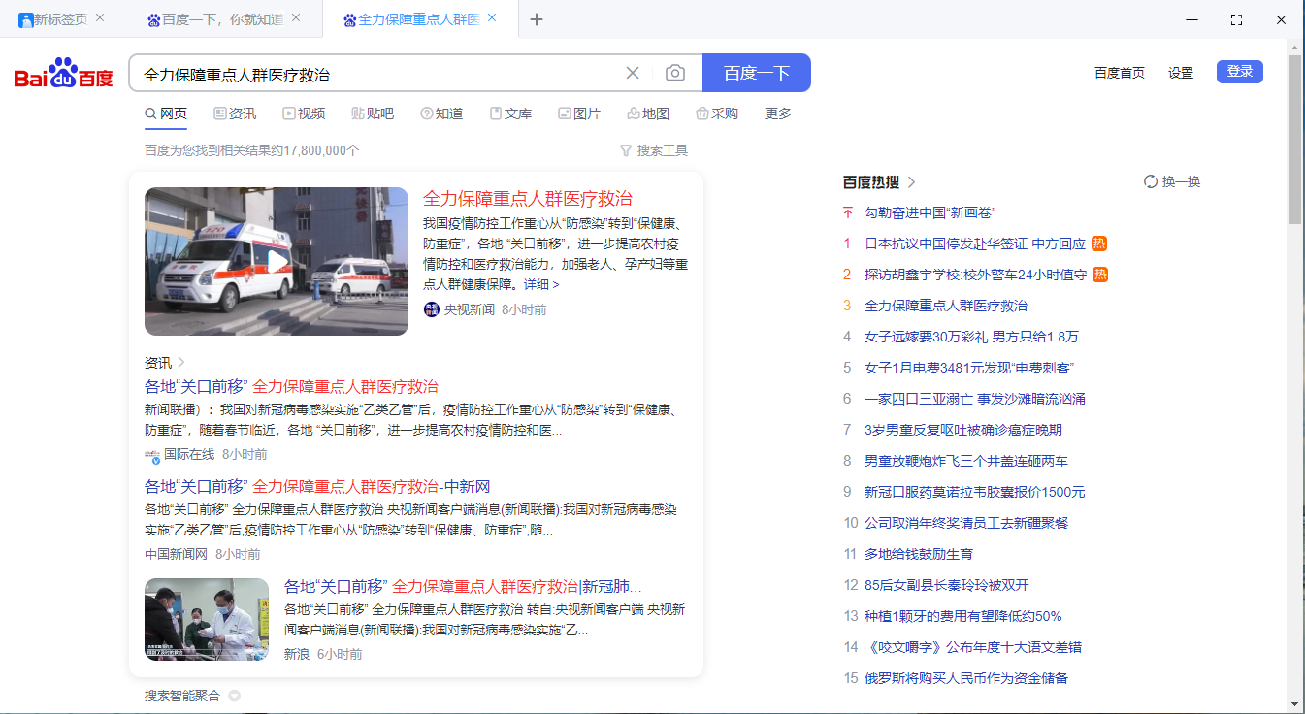The width and height of the screenshot is (1305, 714).
Task: Open hot search 3岁男童反复呕吐
Action: click(963, 430)
